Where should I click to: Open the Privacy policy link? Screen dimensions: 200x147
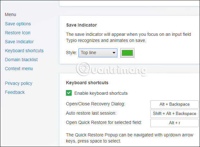pos(19,83)
